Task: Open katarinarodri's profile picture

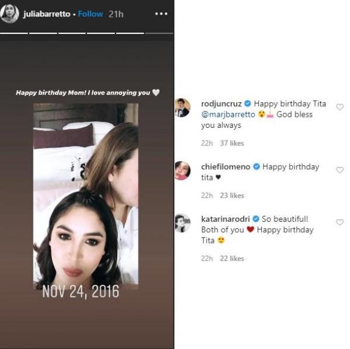Action: 183,223
